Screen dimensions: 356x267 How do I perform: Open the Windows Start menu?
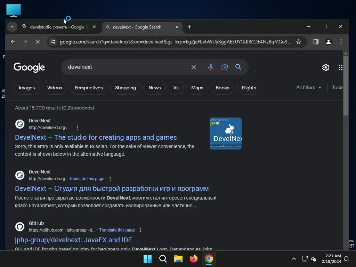pyautogui.click(x=147, y=259)
